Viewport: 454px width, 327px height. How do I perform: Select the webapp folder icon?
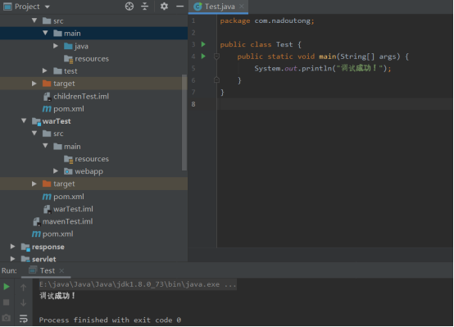(68, 171)
